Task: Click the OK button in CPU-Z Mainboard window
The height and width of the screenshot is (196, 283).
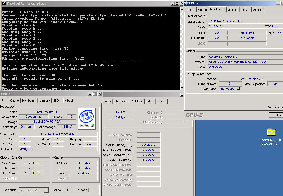Action: 276,115
